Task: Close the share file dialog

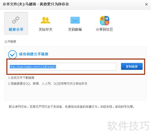Action: click(146, 4)
